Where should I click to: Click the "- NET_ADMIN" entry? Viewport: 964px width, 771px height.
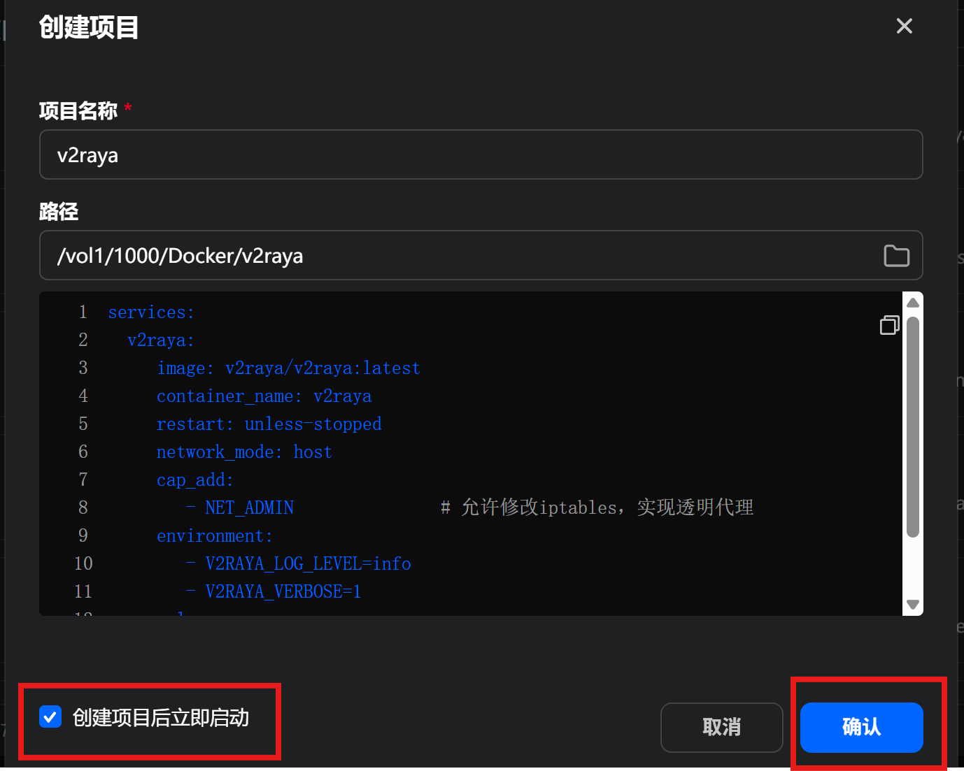click(239, 508)
